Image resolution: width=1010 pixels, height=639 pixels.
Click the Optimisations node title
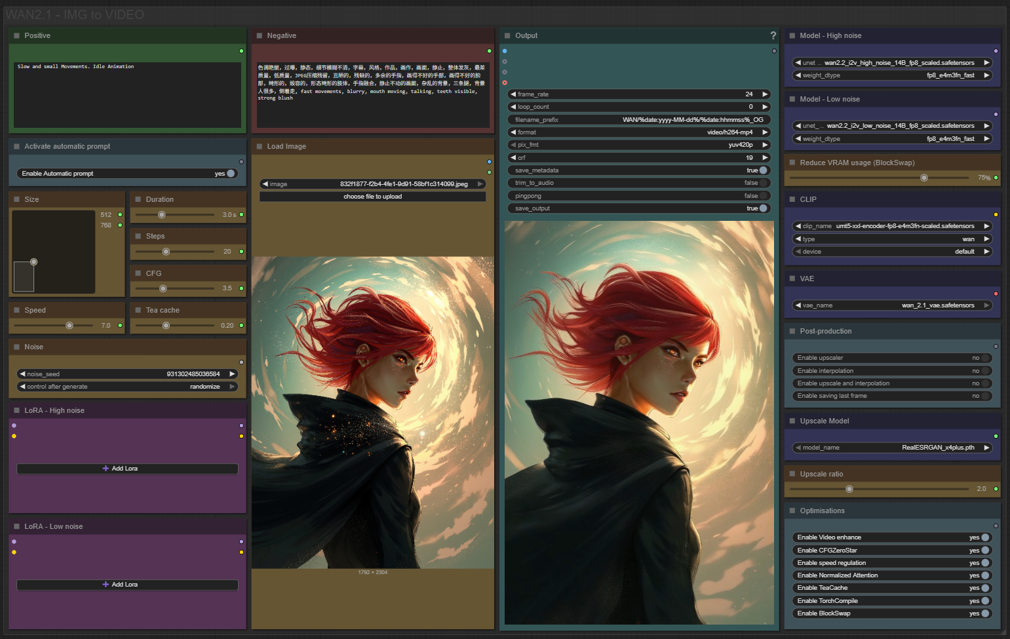pyautogui.click(x=822, y=511)
